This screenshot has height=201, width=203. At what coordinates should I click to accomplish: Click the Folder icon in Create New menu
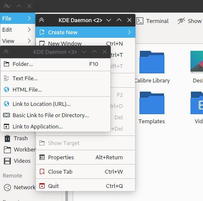[6, 64]
